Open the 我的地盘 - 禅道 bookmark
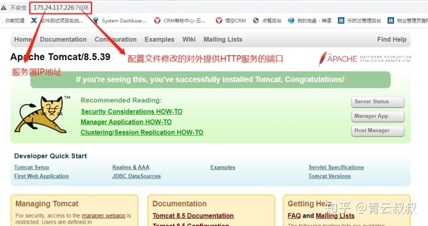This screenshot has width=428, height=226. [310, 21]
